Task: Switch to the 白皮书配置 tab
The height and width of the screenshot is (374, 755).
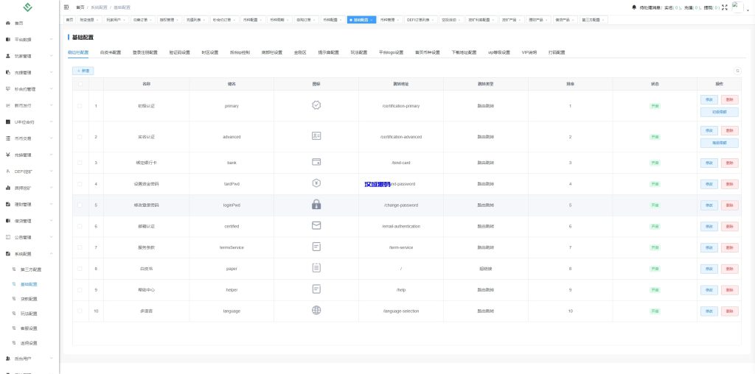Action: click(110, 52)
